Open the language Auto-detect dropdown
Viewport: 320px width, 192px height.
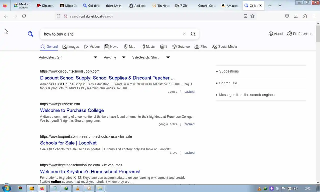(x=68, y=57)
